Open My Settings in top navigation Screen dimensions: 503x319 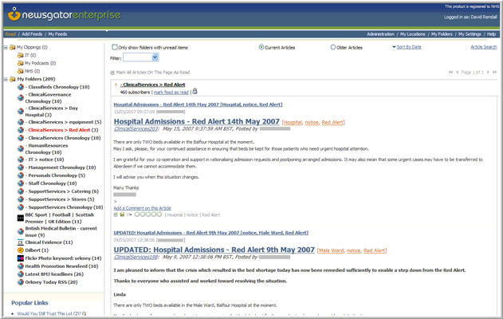point(467,34)
